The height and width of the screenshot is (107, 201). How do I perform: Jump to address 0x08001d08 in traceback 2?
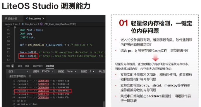click(x=43, y=81)
